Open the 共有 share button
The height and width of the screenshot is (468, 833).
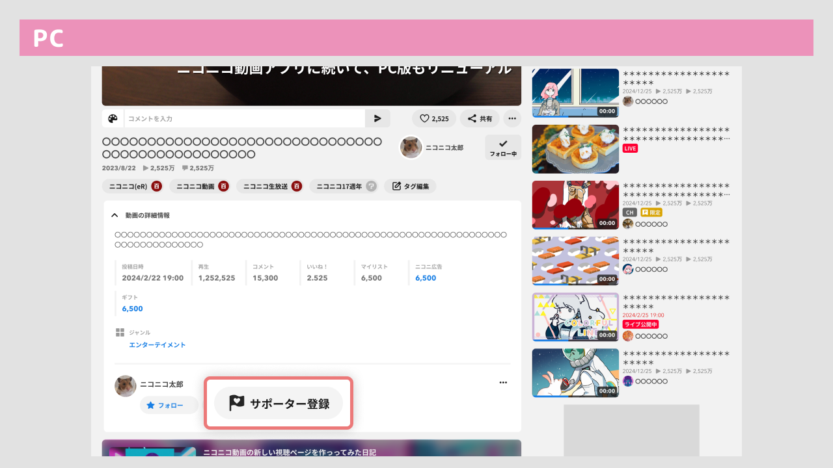(480, 118)
